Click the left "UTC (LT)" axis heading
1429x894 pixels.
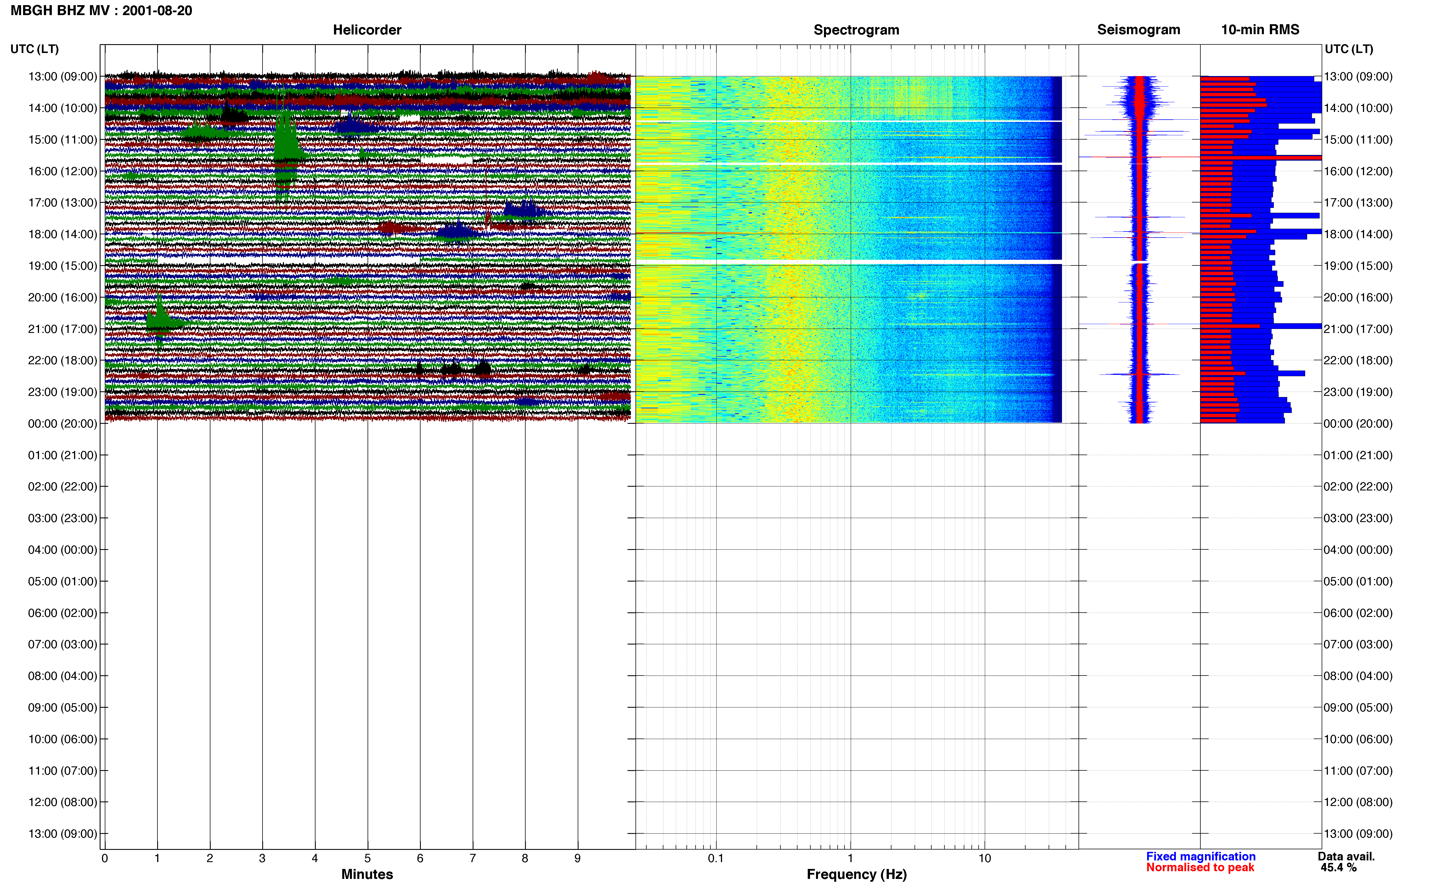click(x=34, y=49)
